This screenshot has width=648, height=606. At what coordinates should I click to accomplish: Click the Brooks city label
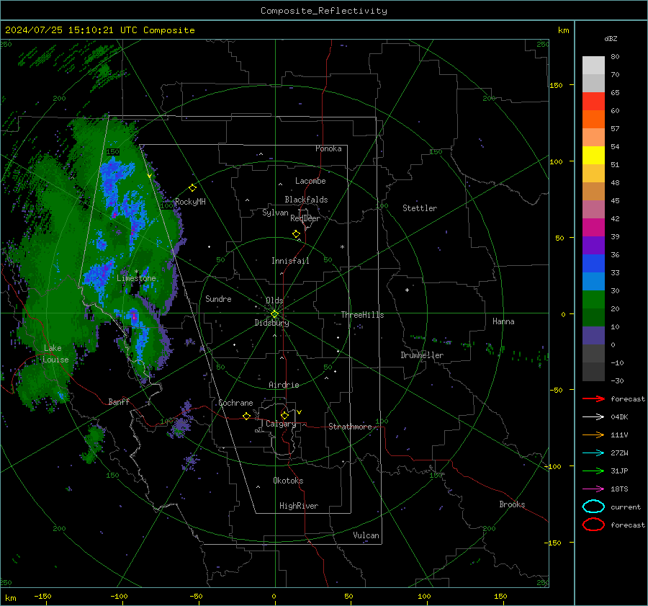[x=512, y=504]
